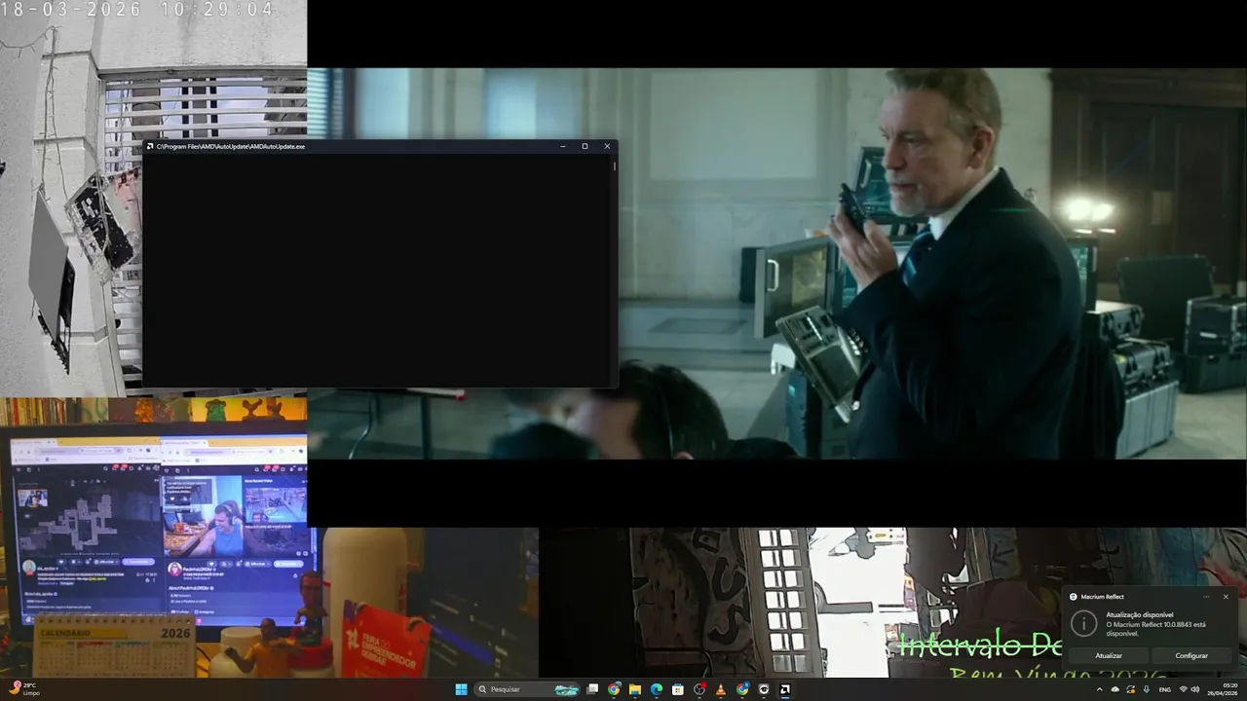Open clock and date 05:20 flyout
Screen dimensions: 1247x701
coord(1223,689)
